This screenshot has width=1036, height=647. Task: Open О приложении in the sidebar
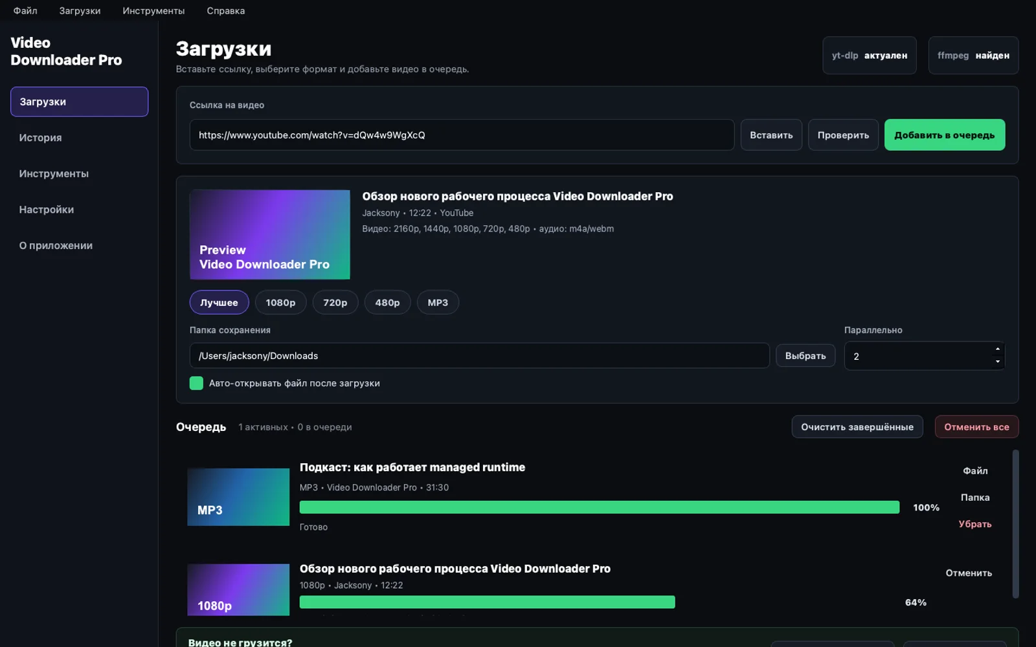[x=79, y=245]
